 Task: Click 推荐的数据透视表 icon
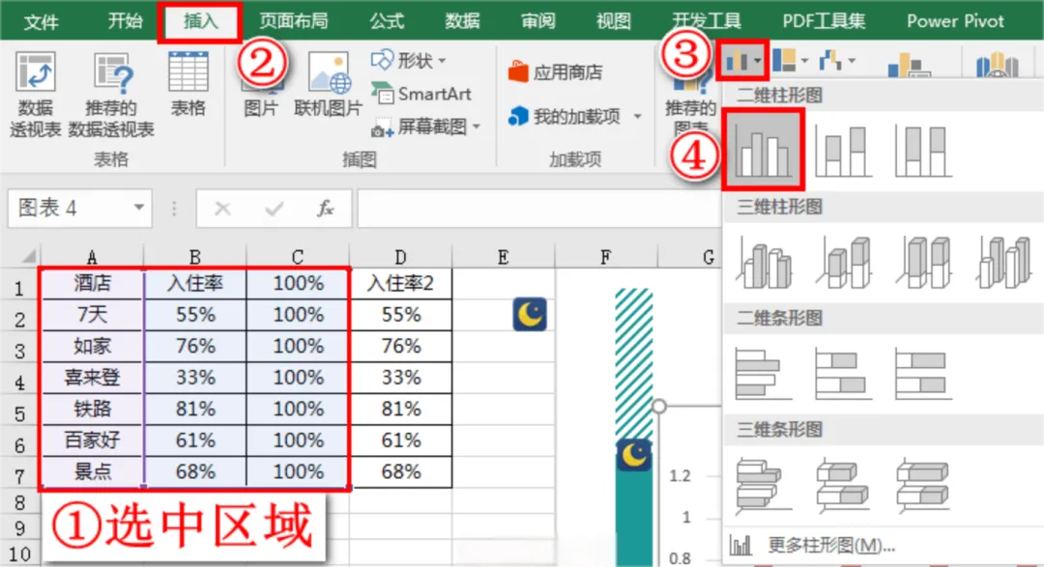pyautogui.click(x=111, y=93)
